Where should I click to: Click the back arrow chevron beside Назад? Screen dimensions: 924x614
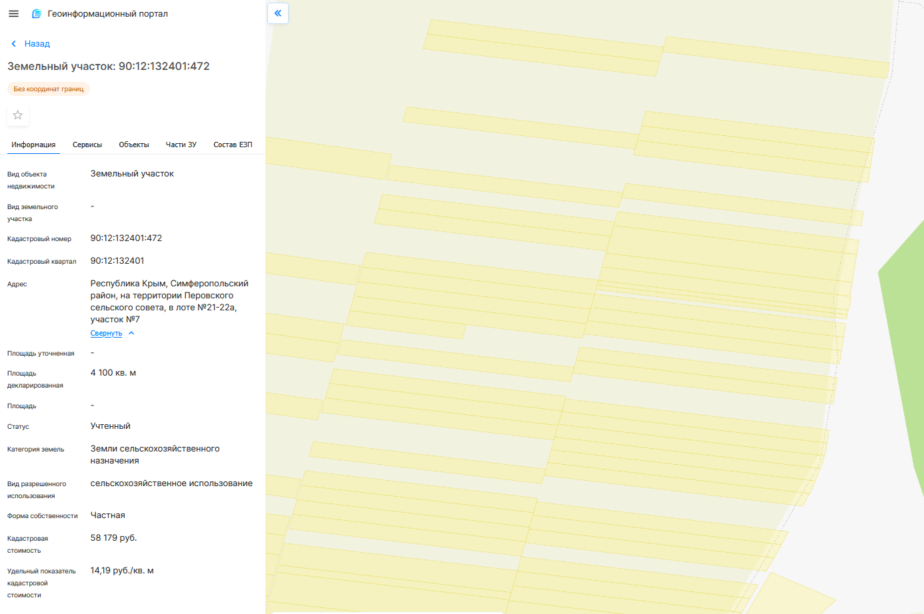pyautogui.click(x=13, y=44)
